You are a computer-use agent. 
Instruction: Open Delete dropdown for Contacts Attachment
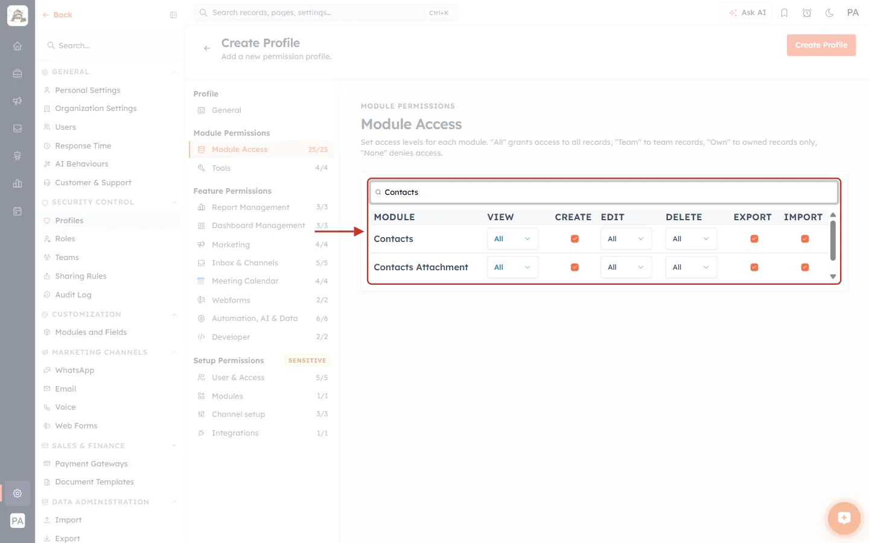[x=691, y=267]
